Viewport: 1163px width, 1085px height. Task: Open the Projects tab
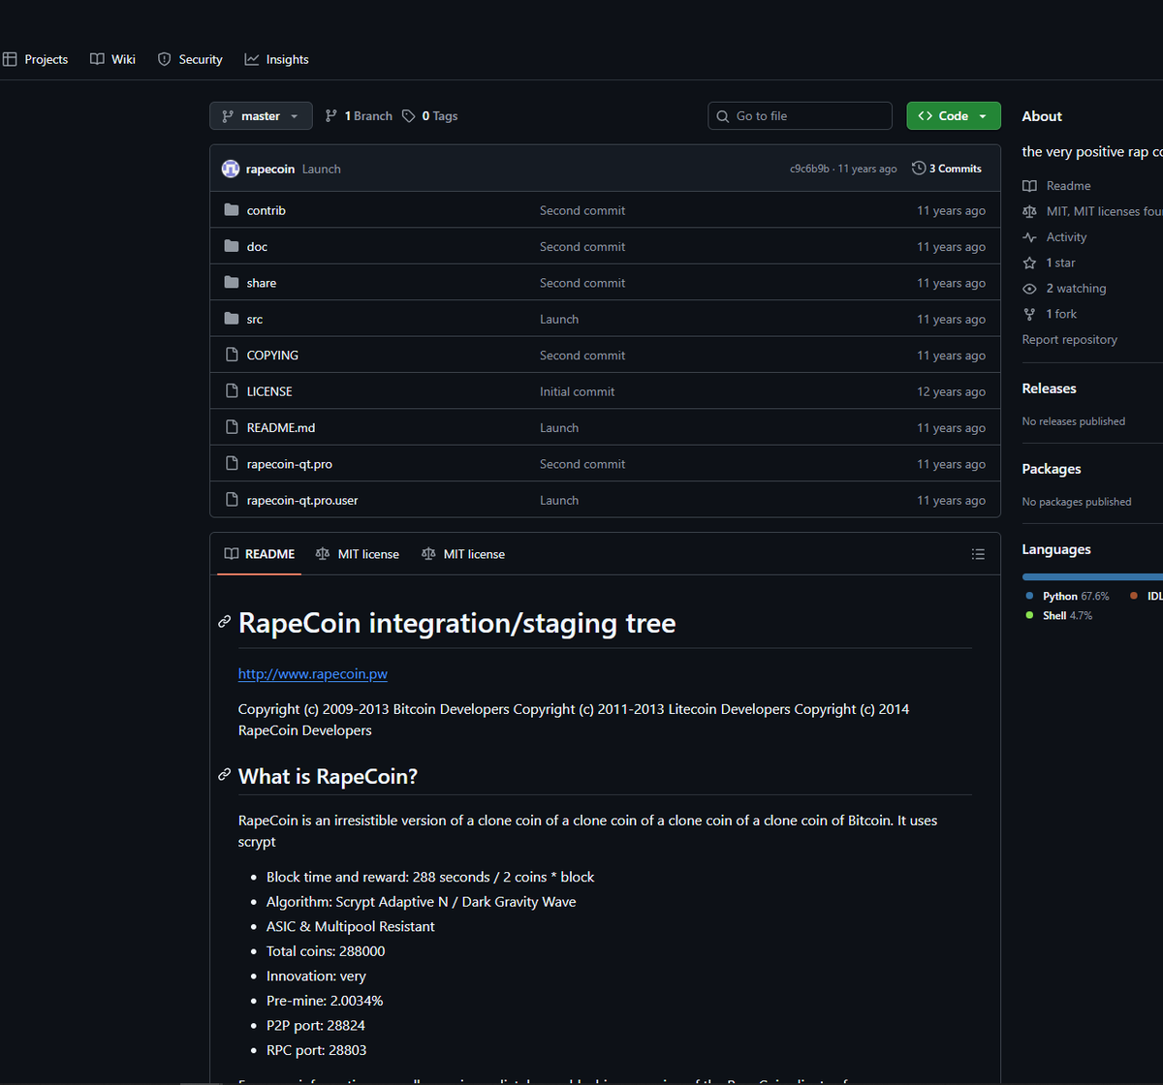click(x=35, y=59)
